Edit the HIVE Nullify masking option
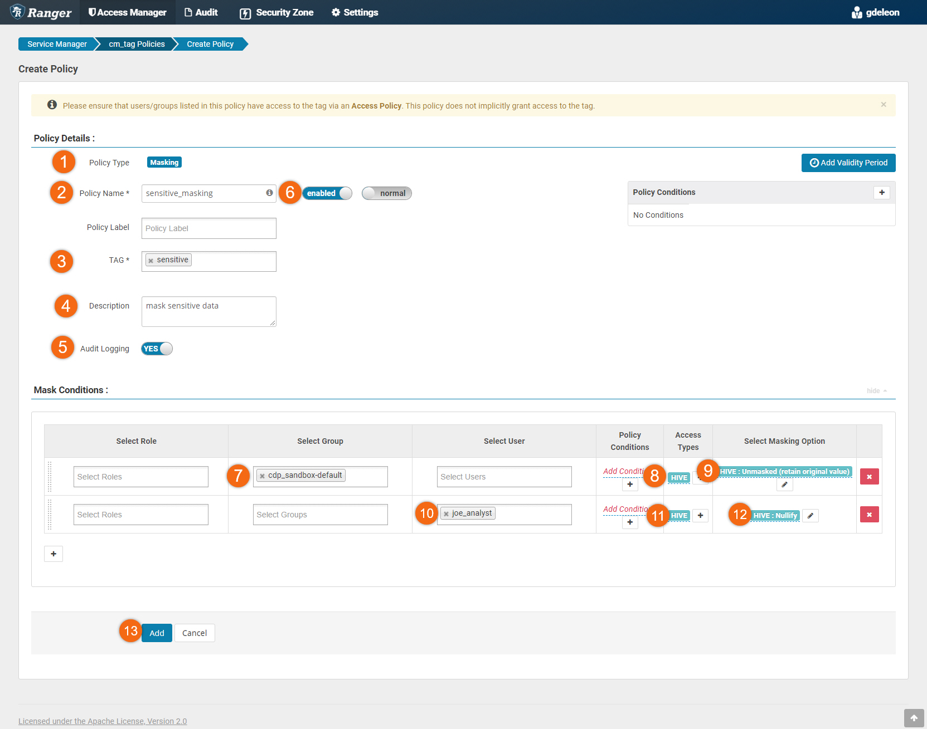Image resolution: width=927 pixels, height=729 pixels. [x=810, y=516]
